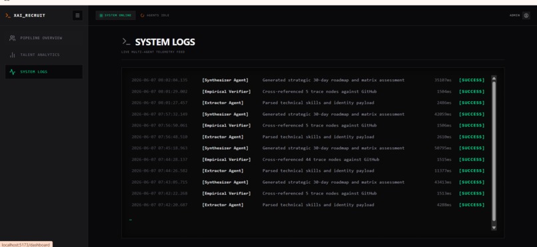The height and width of the screenshot is (247, 537).
Task: Click the Empirical Verifier entry at 07:42:22
Action: pos(227,193)
